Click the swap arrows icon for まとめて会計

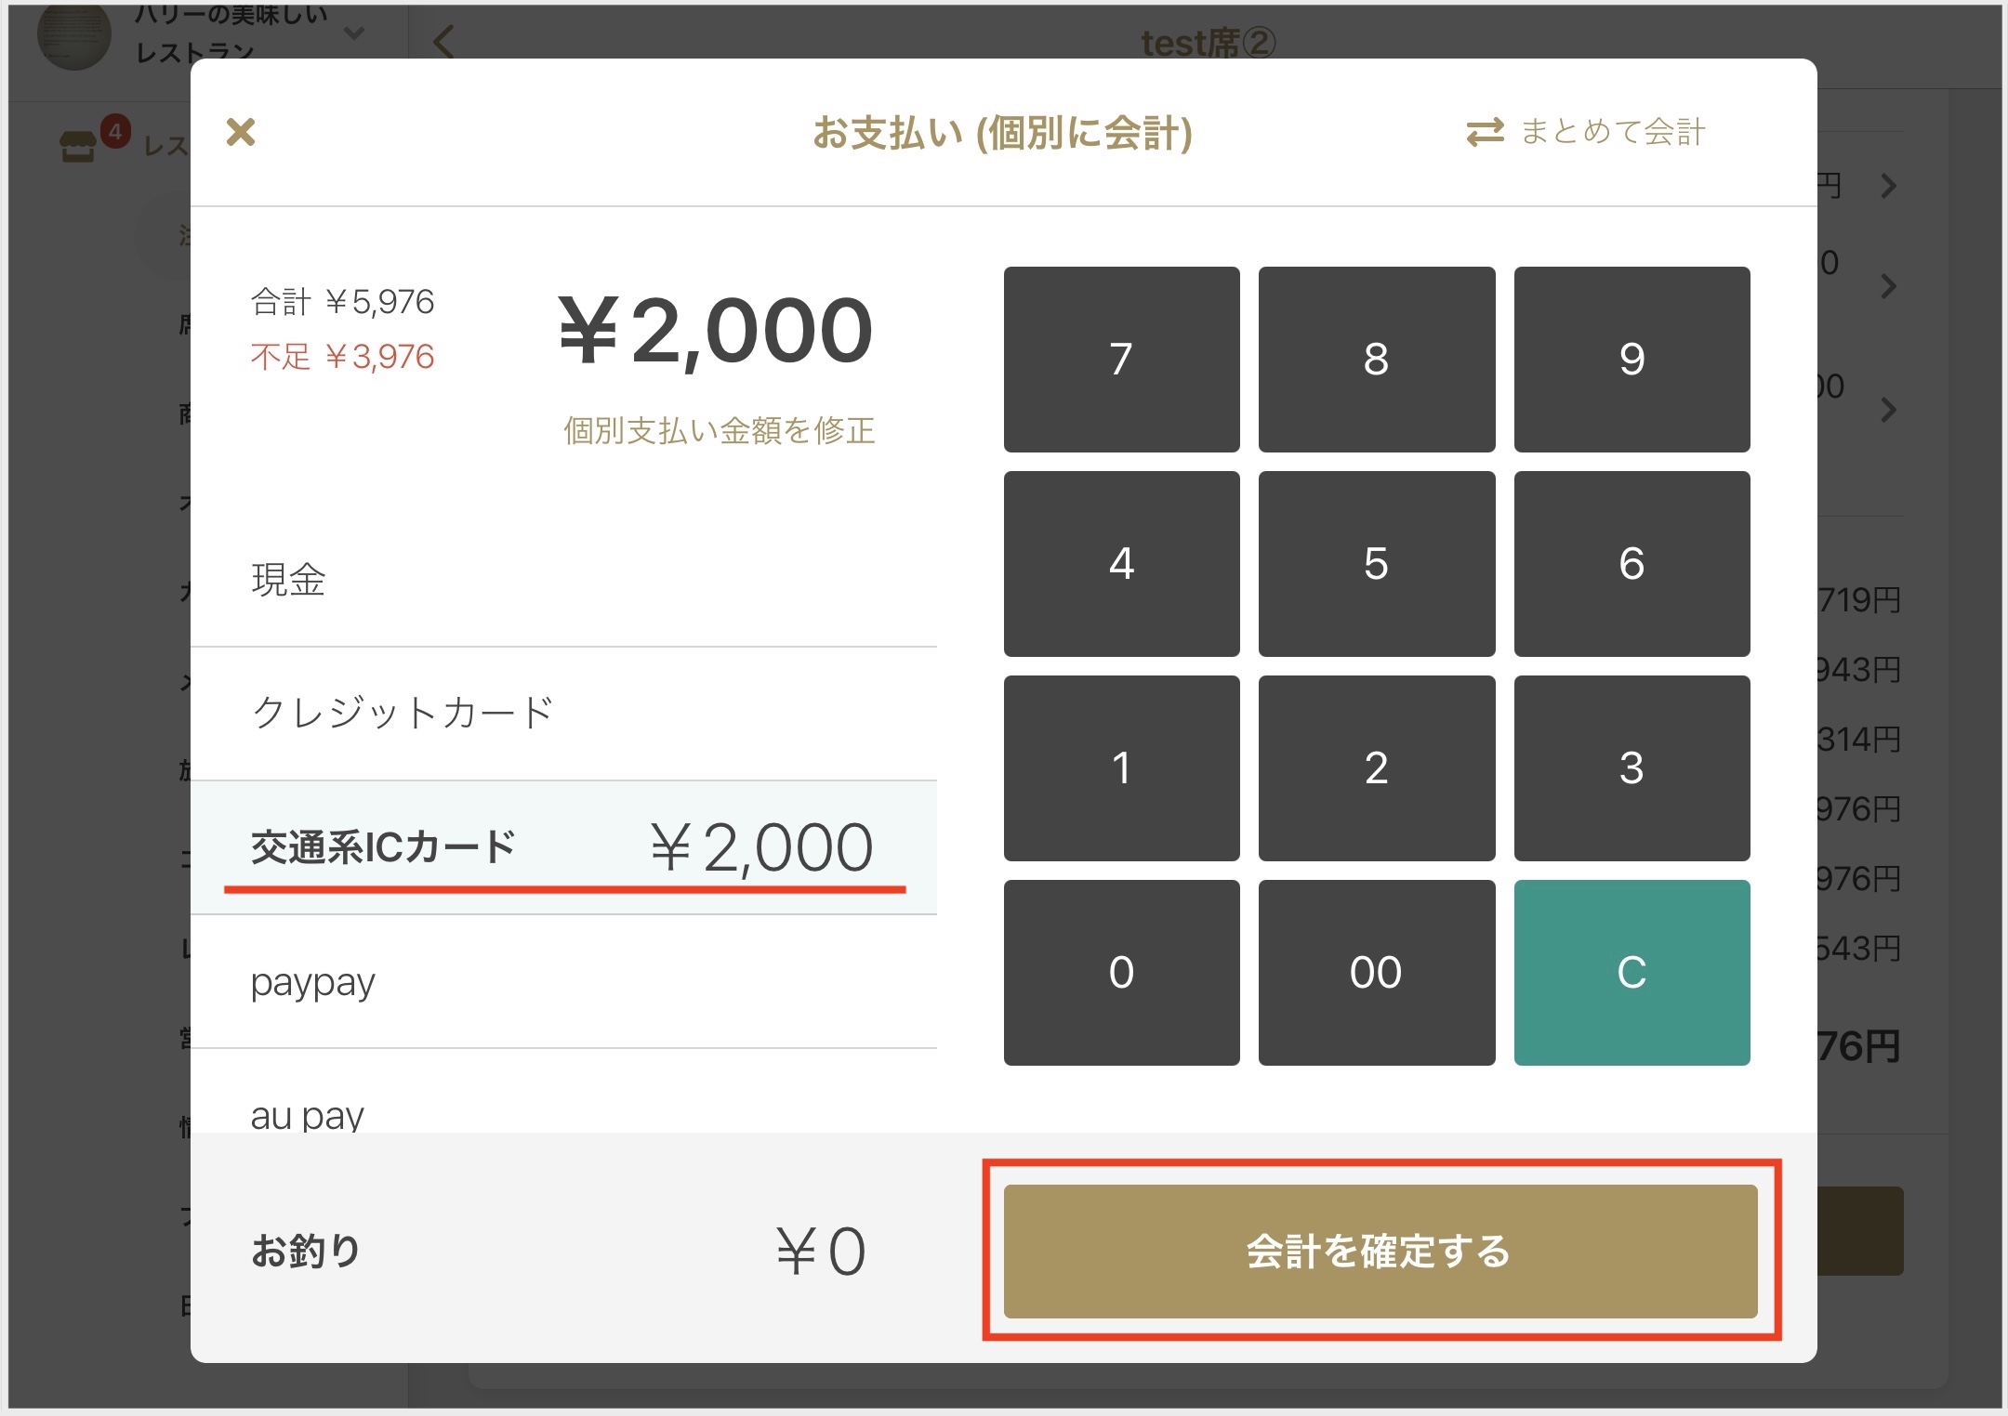[1485, 132]
